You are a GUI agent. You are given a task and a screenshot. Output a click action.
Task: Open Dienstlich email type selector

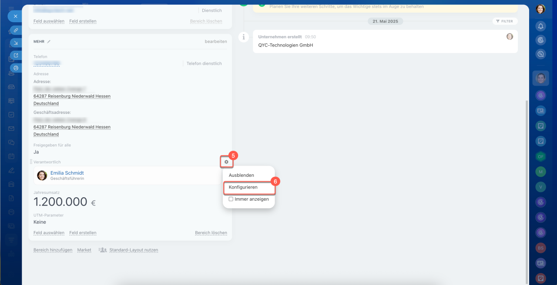point(212,10)
